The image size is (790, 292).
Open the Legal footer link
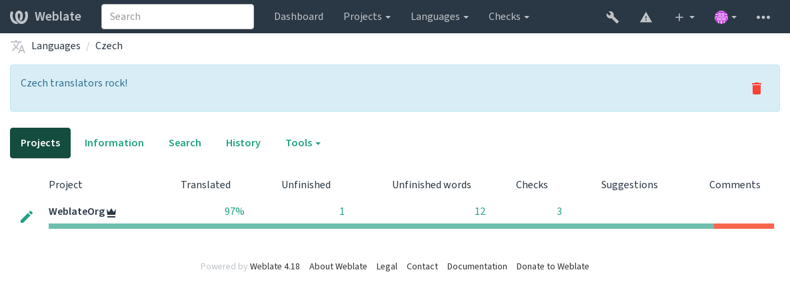(x=387, y=266)
